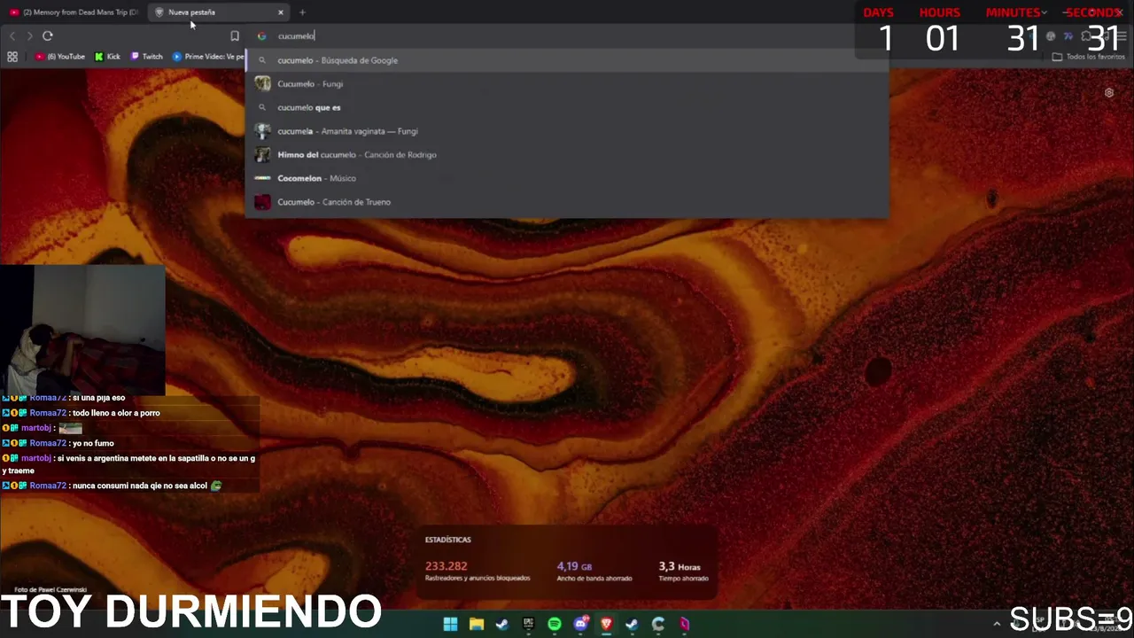Click the 4,19 GB bandwidth saved statistic
The height and width of the screenshot is (638, 1134).
[x=594, y=572]
